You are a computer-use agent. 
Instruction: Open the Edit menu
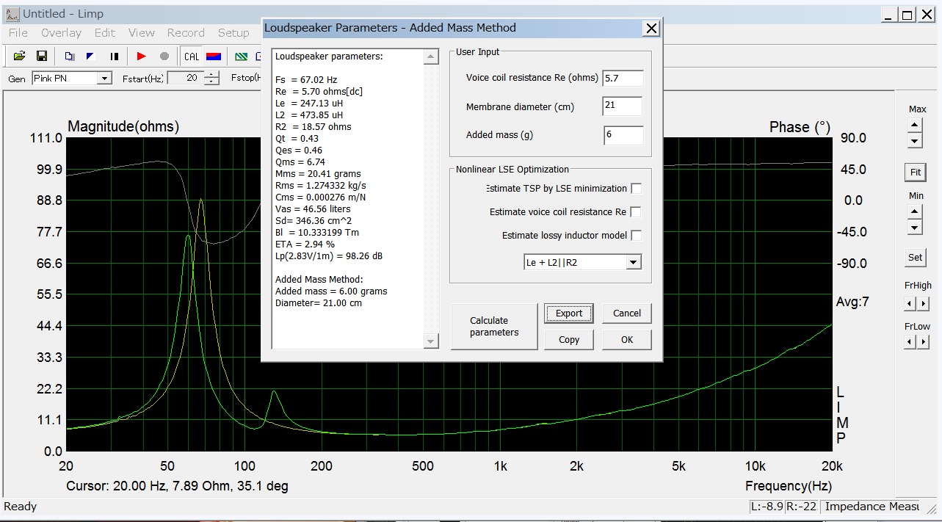tap(105, 32)
